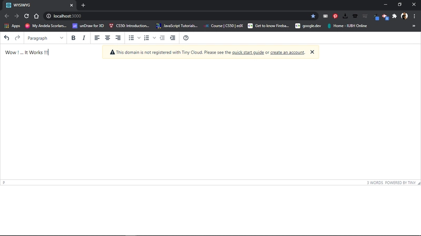Align text to the left
421x236 pixels.
97,38
